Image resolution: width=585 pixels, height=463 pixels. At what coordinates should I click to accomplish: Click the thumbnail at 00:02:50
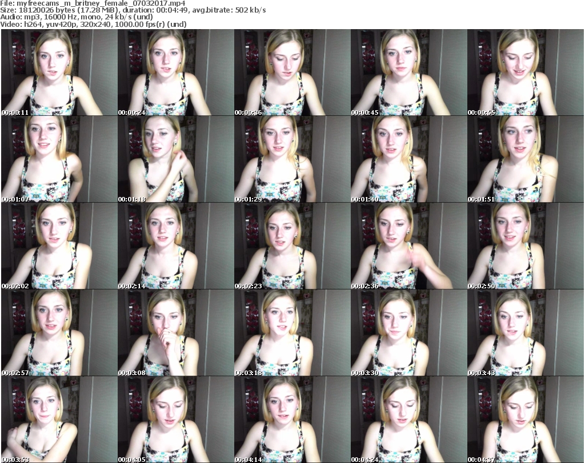(x=526, y=246)
